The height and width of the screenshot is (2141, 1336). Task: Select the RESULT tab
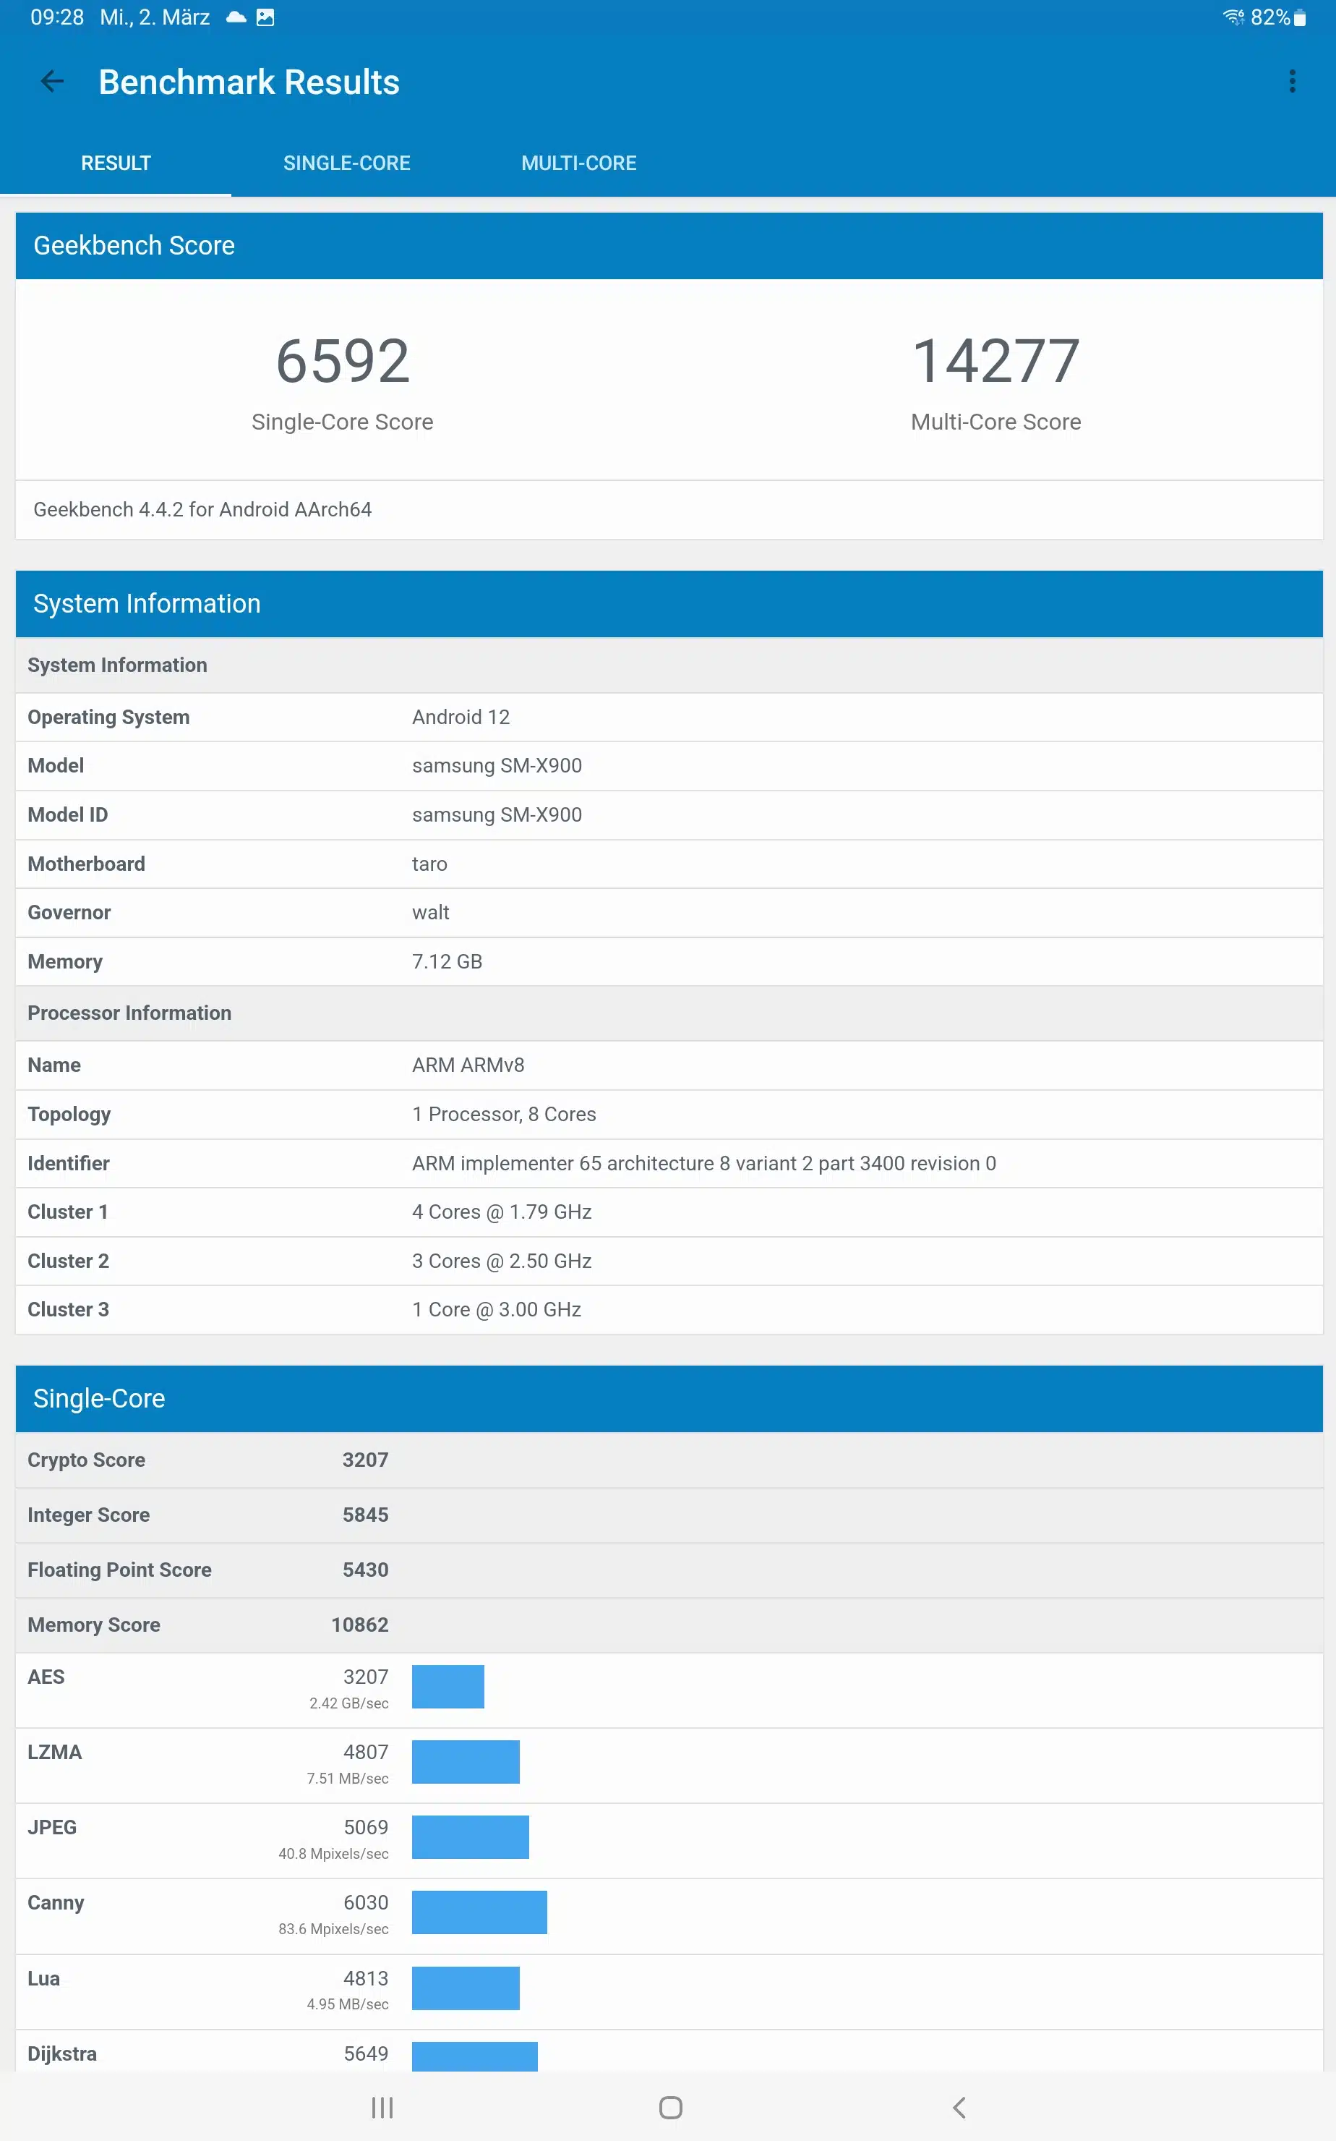click(116, 163)
